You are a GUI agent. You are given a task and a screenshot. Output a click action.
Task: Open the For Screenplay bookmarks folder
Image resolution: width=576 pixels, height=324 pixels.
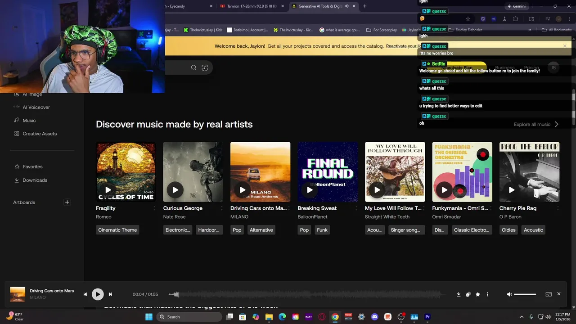(382, 30)
